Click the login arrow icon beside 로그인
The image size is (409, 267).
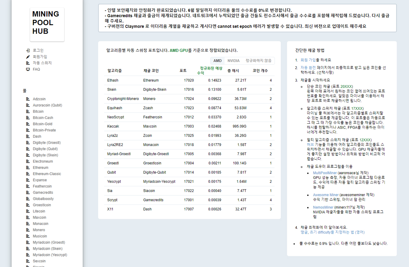(x=28, y=50)
